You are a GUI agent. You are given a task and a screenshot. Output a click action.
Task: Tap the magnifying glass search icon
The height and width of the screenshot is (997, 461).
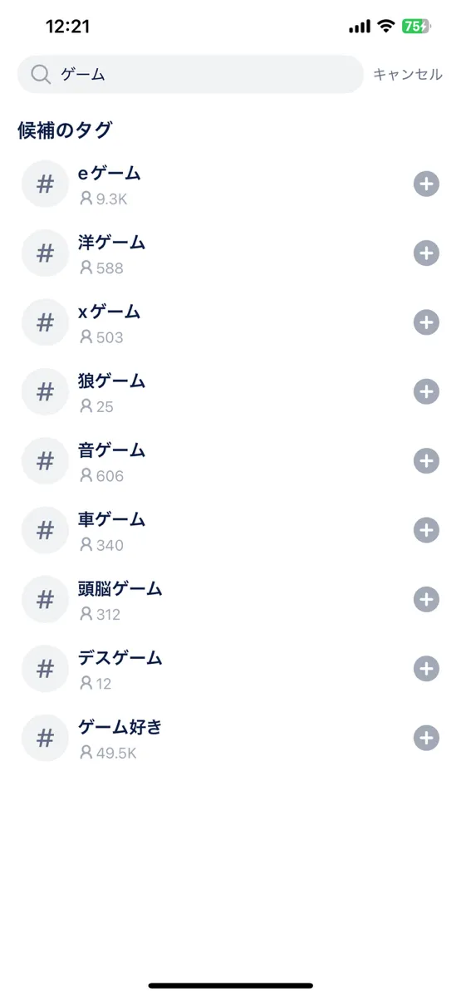coord(41,74)
